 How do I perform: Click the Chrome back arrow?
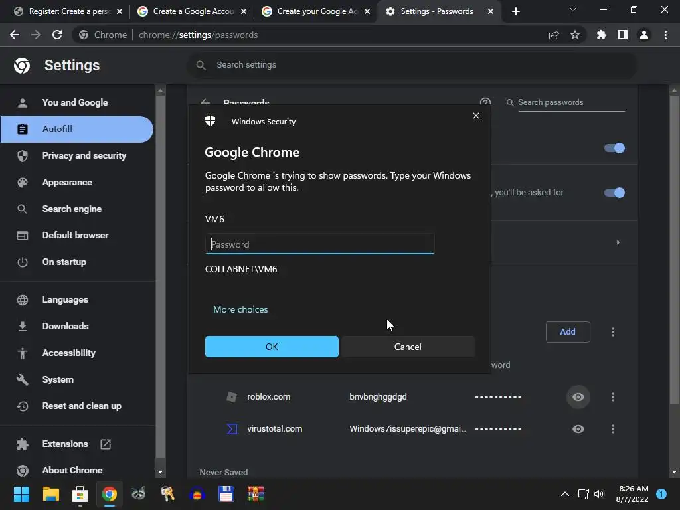(x=15, y=35)
